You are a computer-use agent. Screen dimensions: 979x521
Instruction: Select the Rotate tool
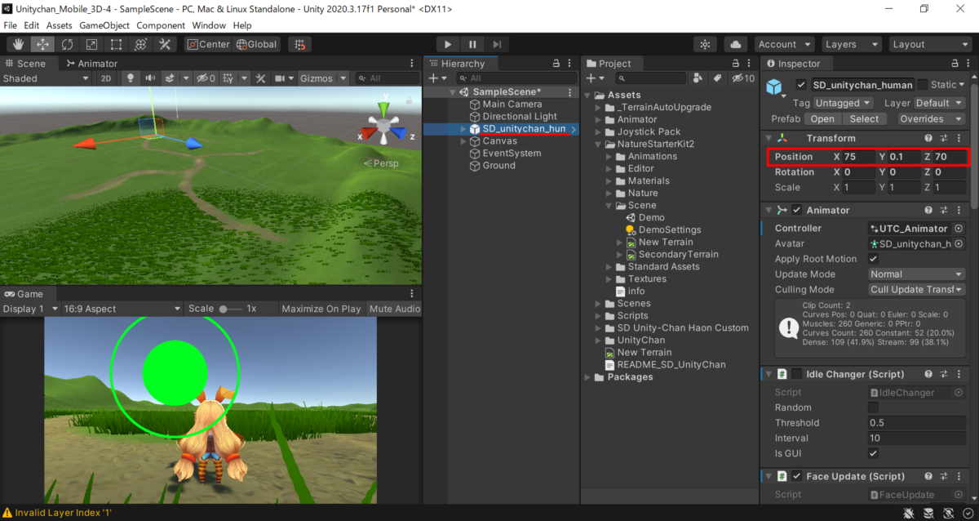(x=67, y=44)
